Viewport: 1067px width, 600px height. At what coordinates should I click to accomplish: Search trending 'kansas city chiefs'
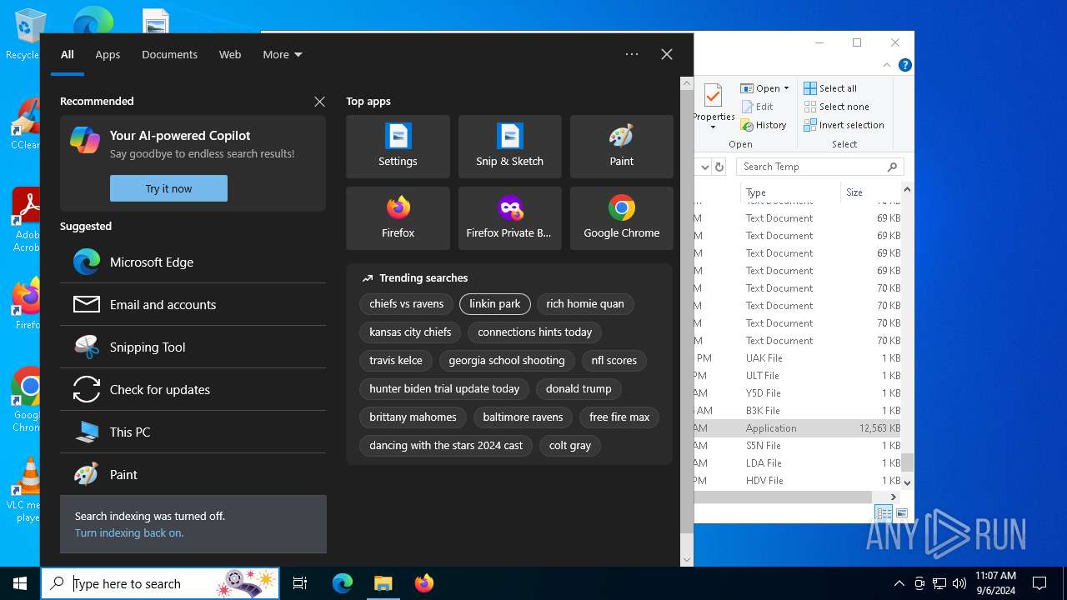tap(410, 332)
